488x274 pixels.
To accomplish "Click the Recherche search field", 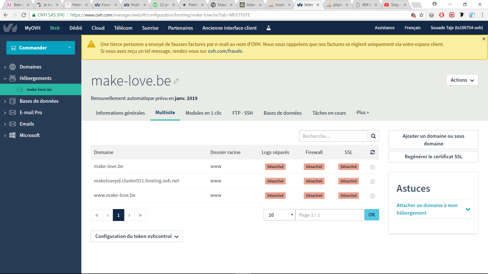I will 333,136.
